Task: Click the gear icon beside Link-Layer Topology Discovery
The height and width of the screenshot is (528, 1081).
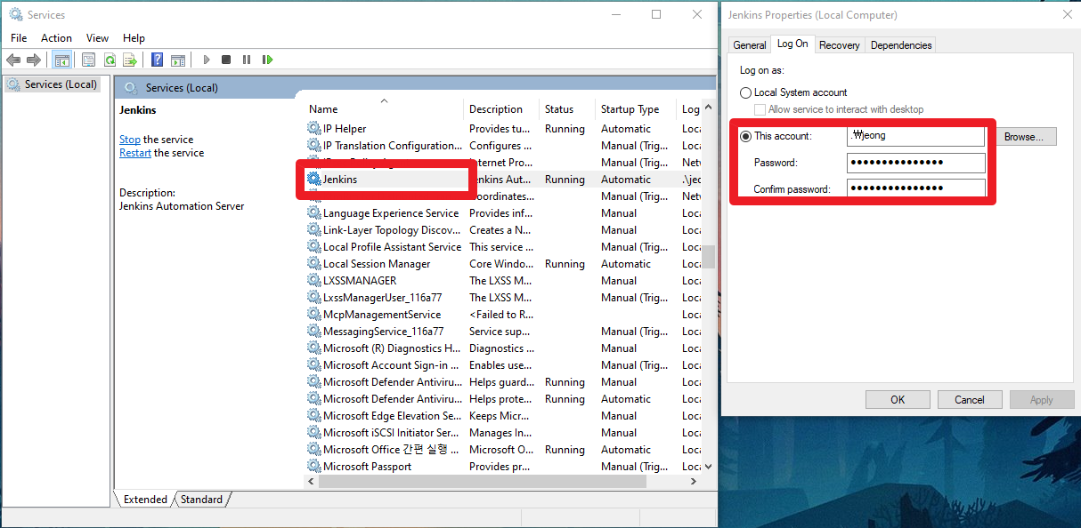Action: pos(313,230)
